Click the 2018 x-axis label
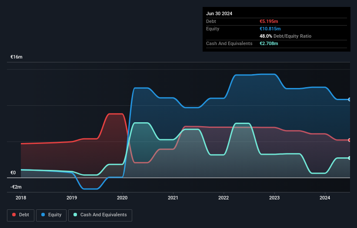Viewport: 357px width, 228px height. [21, 198]
